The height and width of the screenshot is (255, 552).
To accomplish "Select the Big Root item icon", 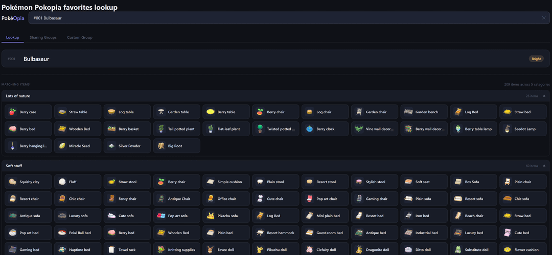I will (162, 146).
